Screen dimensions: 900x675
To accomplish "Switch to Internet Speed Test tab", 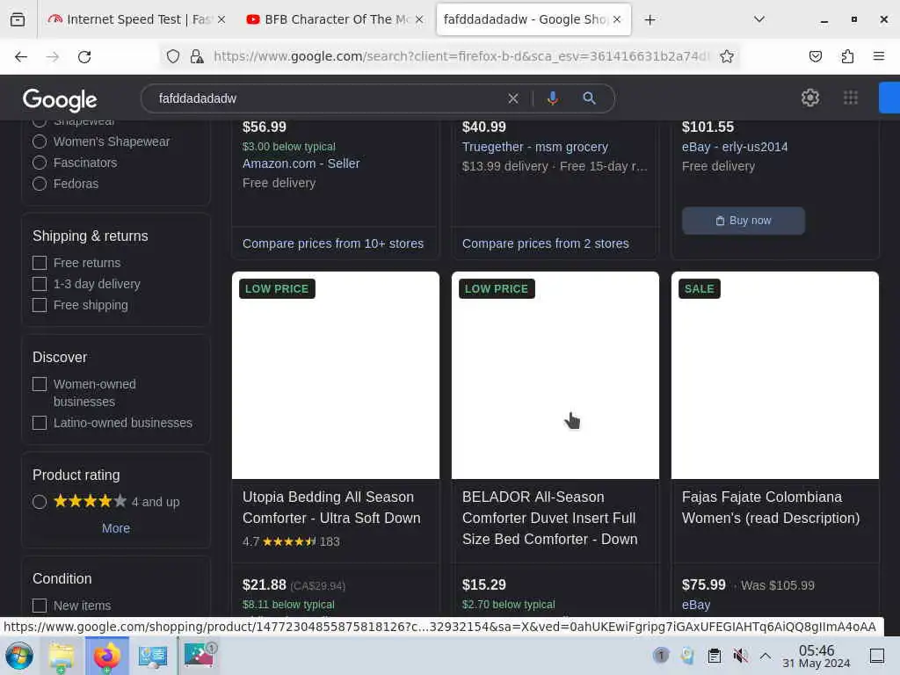I will click(x=136, y=19).
